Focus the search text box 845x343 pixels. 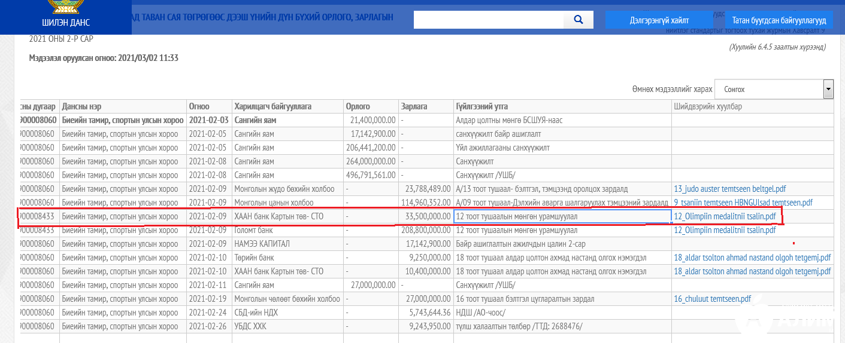489,20
